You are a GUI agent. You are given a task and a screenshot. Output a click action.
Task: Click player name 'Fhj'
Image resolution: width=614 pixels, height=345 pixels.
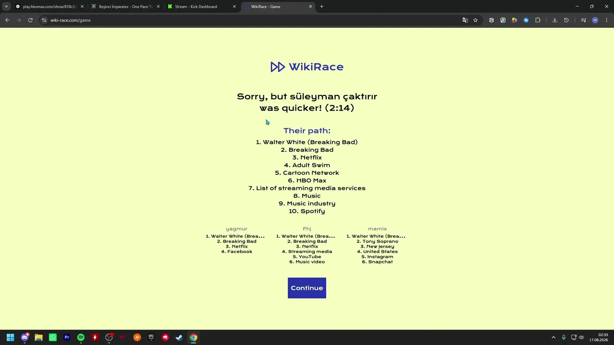coord(307,229)
